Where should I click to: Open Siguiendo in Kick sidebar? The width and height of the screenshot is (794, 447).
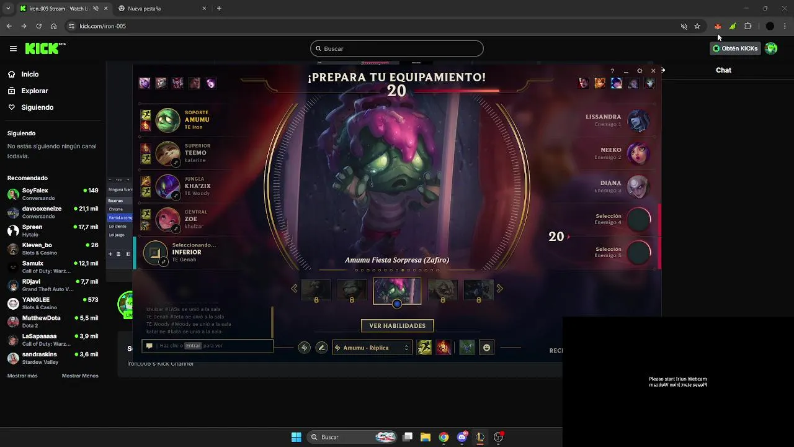[37, 107]
